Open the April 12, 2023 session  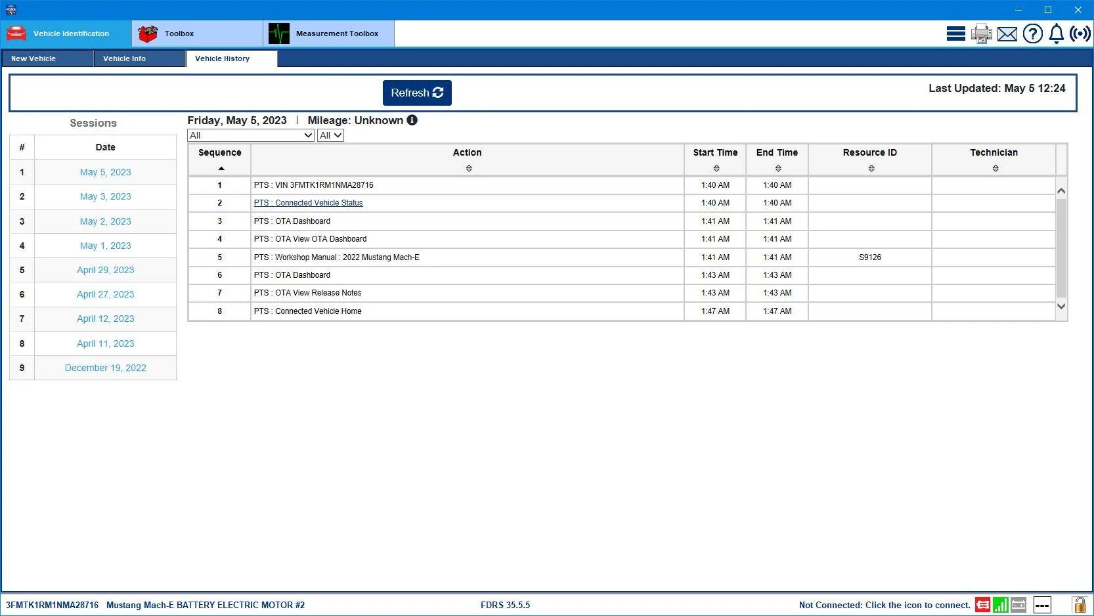coord(105,319)
